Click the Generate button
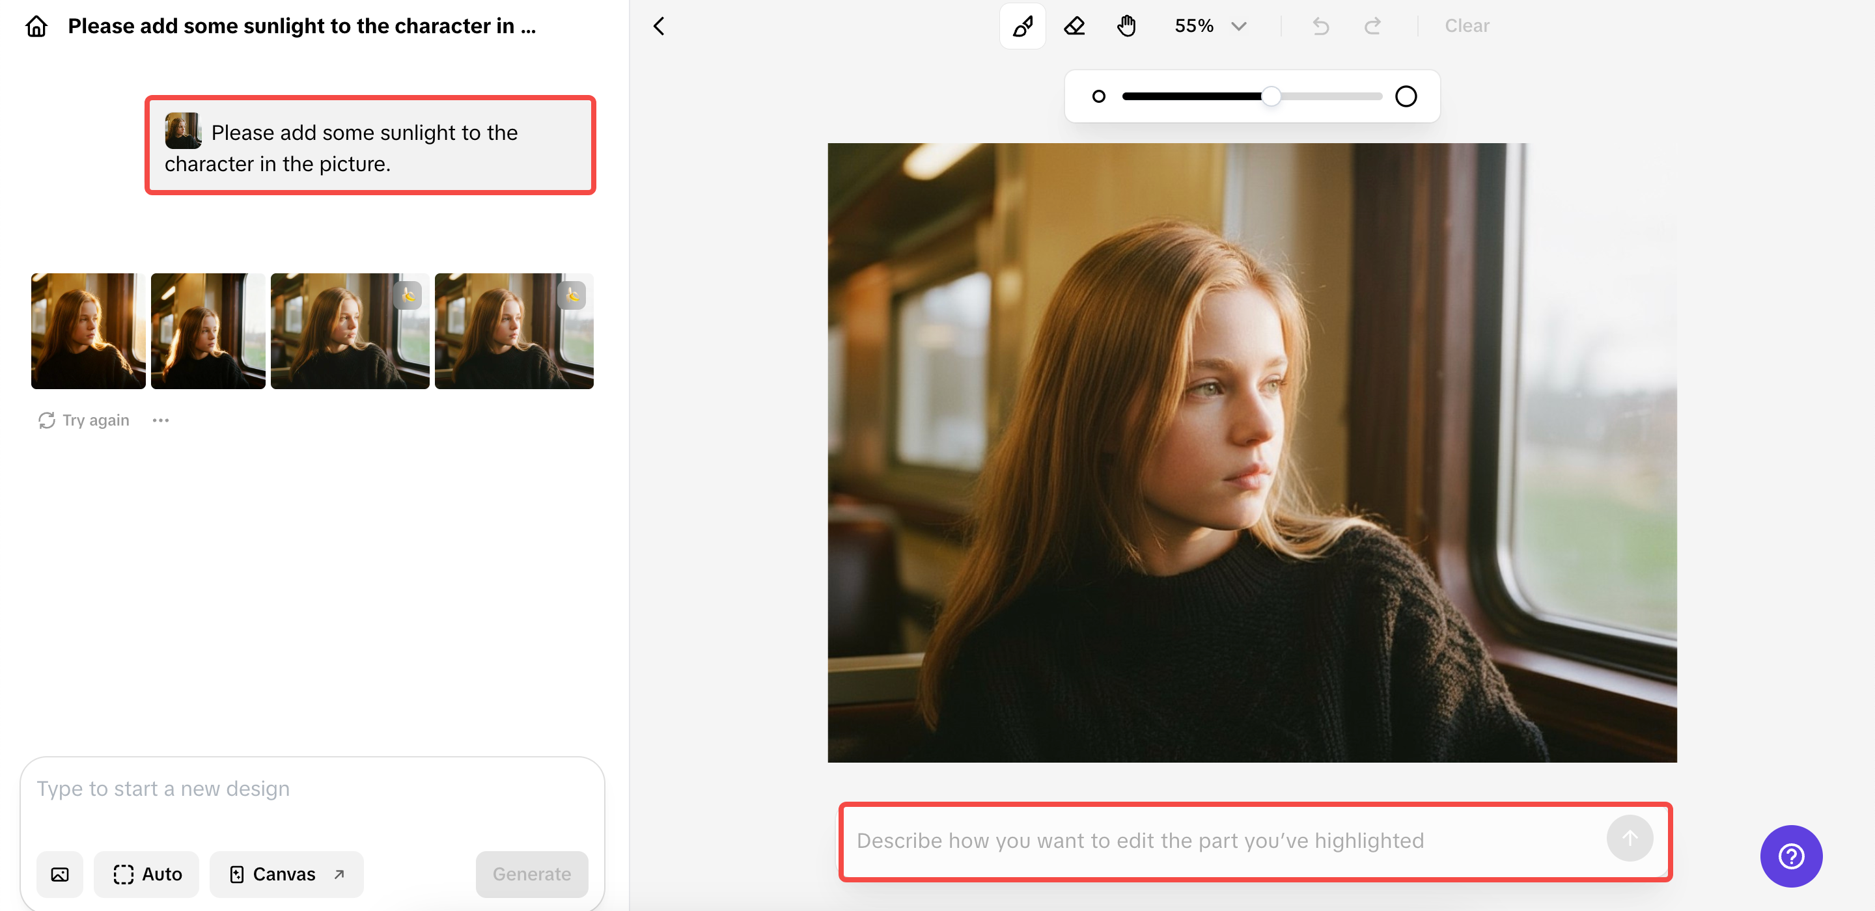This screenshot has height=911, width=1875. (x=531, y=874)
